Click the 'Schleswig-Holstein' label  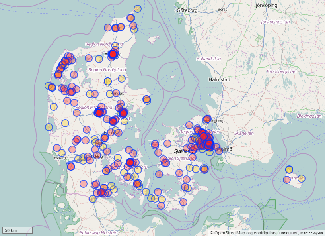point(98,233)
